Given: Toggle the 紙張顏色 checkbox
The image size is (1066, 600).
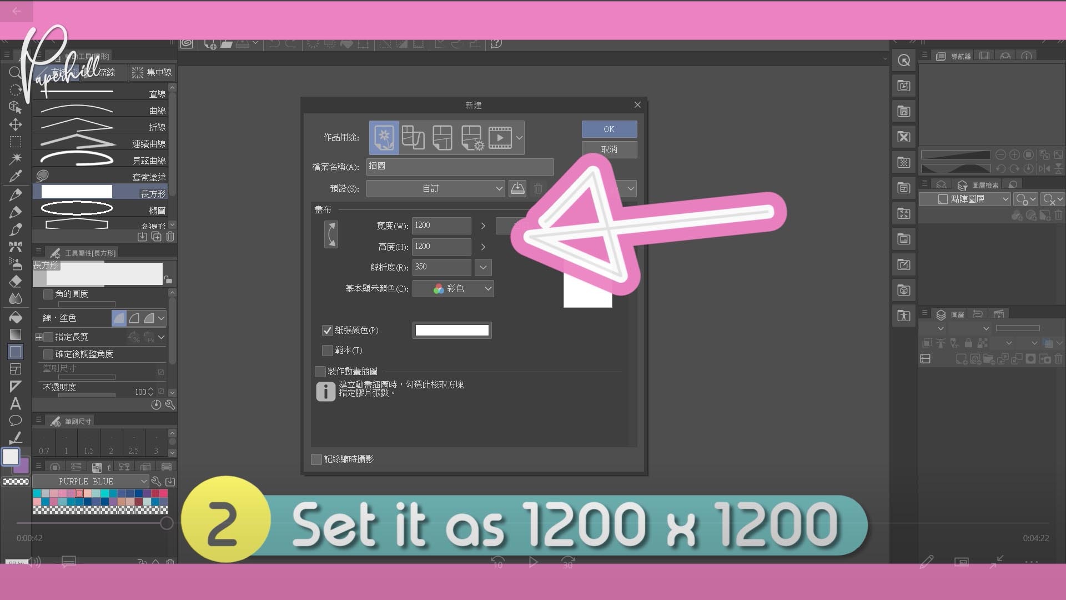Looking at the screenshot, I should pyautogui.click(x=327, y=331).
